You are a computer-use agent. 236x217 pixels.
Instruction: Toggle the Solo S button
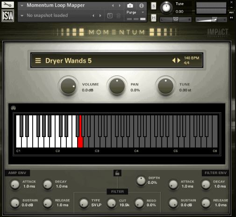[x=154, y=6]
